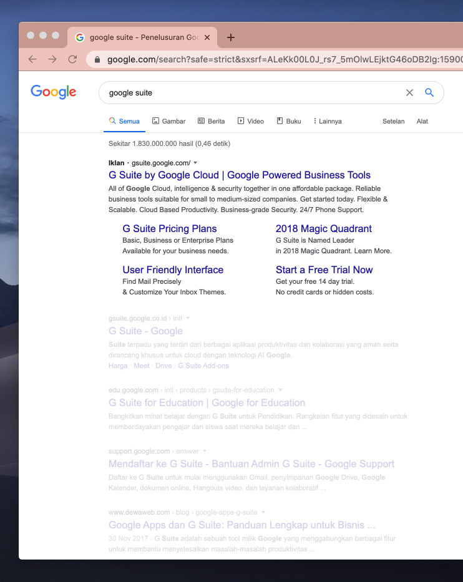Click the 'gsuite.google.com/' ad URL text

click(161, 163)
